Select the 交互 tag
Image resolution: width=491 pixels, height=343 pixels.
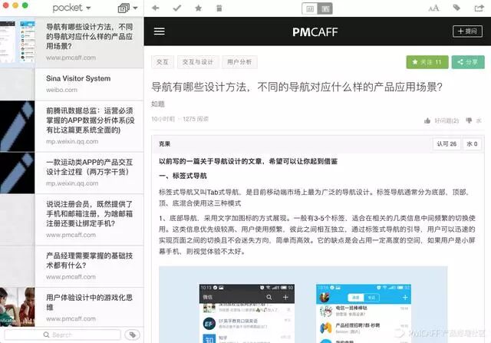(162, 62)
